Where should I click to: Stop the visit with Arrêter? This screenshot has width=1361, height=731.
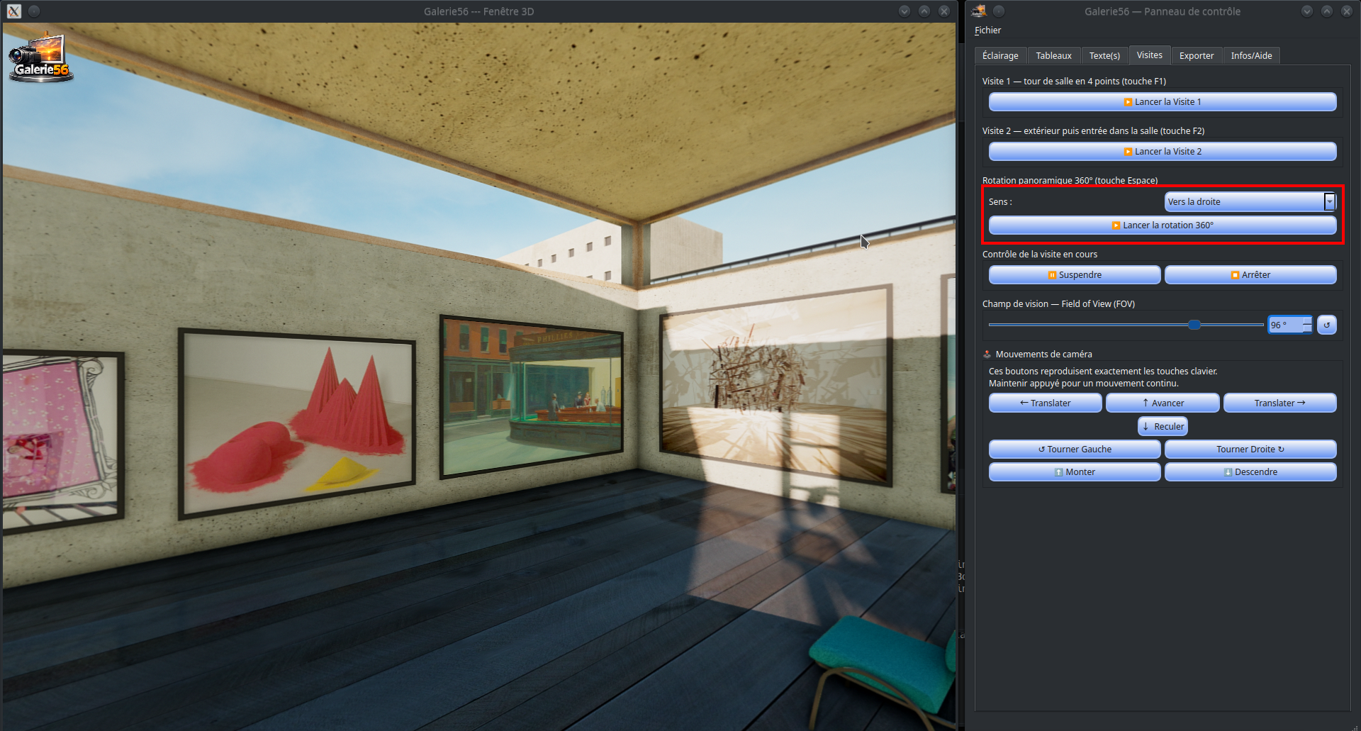[x=1250, y=275]
